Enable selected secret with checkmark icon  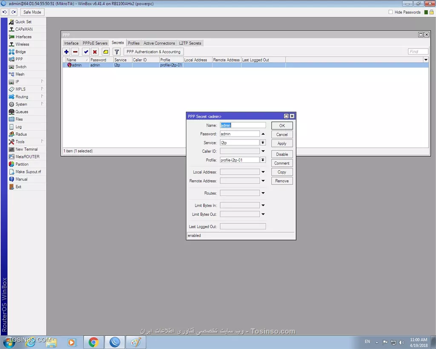click(86, 52)
